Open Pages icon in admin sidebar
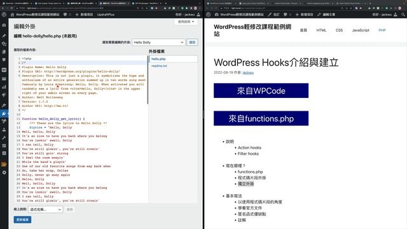407x229 pixels. (4, 52)
